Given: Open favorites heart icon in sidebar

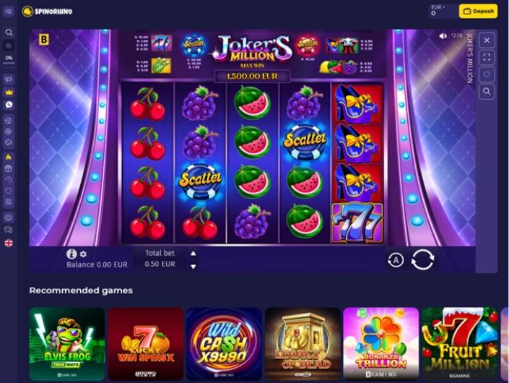Looking at the screenshot, I should pyautogui.click(x=9, y=191).
